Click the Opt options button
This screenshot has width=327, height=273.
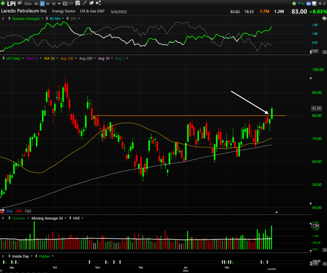click(28, 211)
